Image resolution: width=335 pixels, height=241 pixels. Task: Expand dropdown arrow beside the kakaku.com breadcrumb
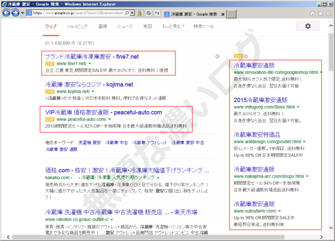158,178
